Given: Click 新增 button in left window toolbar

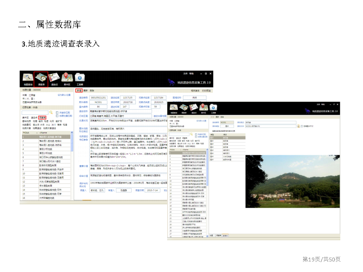Looking at the screenshot, I should (79, 90).
